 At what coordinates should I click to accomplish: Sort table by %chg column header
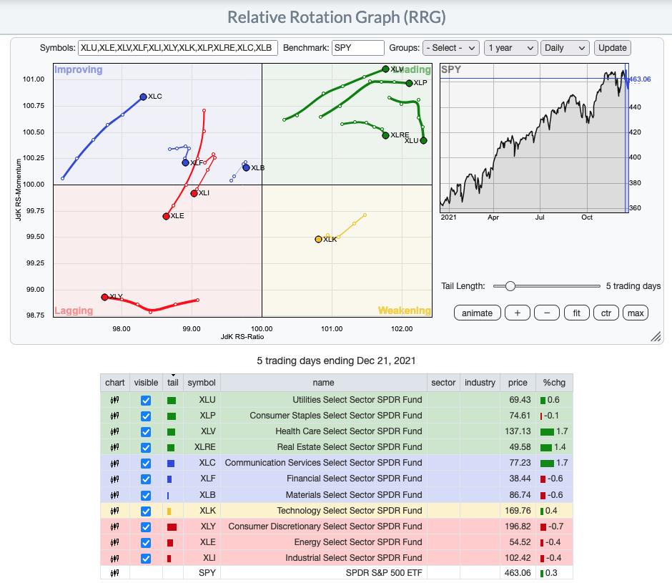point(554,383)
